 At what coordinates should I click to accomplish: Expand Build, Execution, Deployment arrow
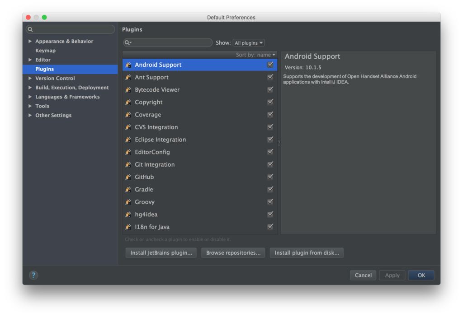[30, 88]
